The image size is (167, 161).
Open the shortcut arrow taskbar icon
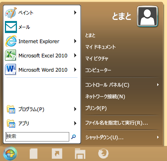coord(57,153)
